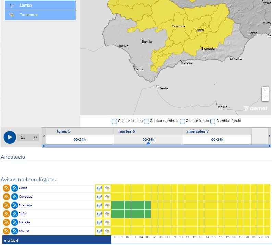Viewport: 272px width, 245px height.
Task: Click storm warning icon in Málaga row
Action: 107,222
